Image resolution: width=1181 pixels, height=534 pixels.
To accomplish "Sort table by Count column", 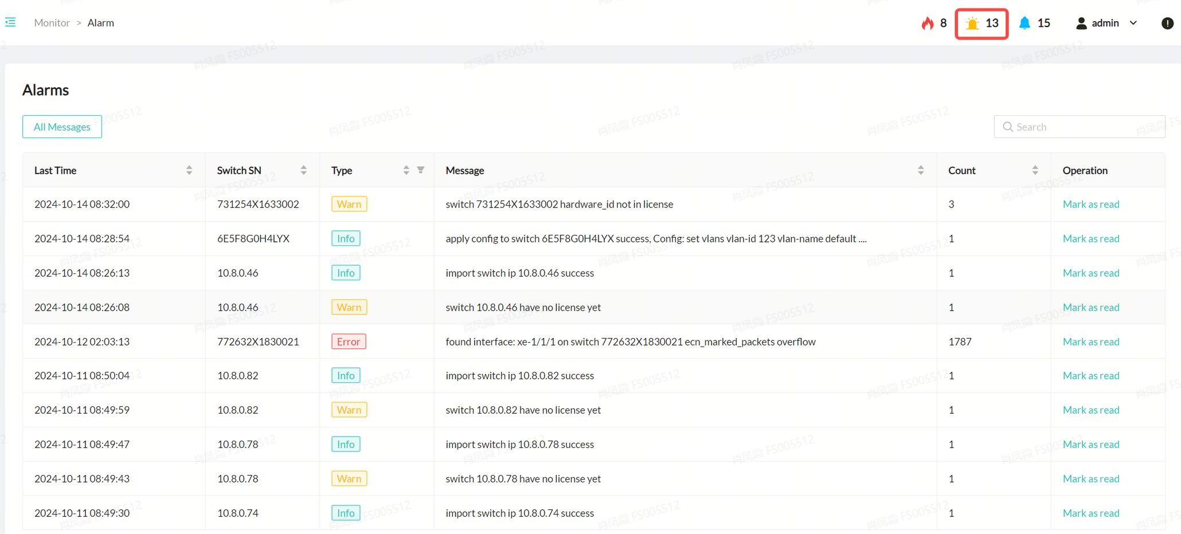I will [x=1035, y=170].
